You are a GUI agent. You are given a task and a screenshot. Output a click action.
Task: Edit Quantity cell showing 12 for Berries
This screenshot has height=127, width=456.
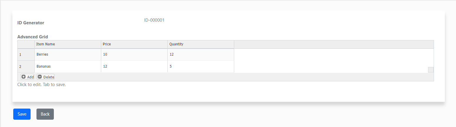pos(201,54)
